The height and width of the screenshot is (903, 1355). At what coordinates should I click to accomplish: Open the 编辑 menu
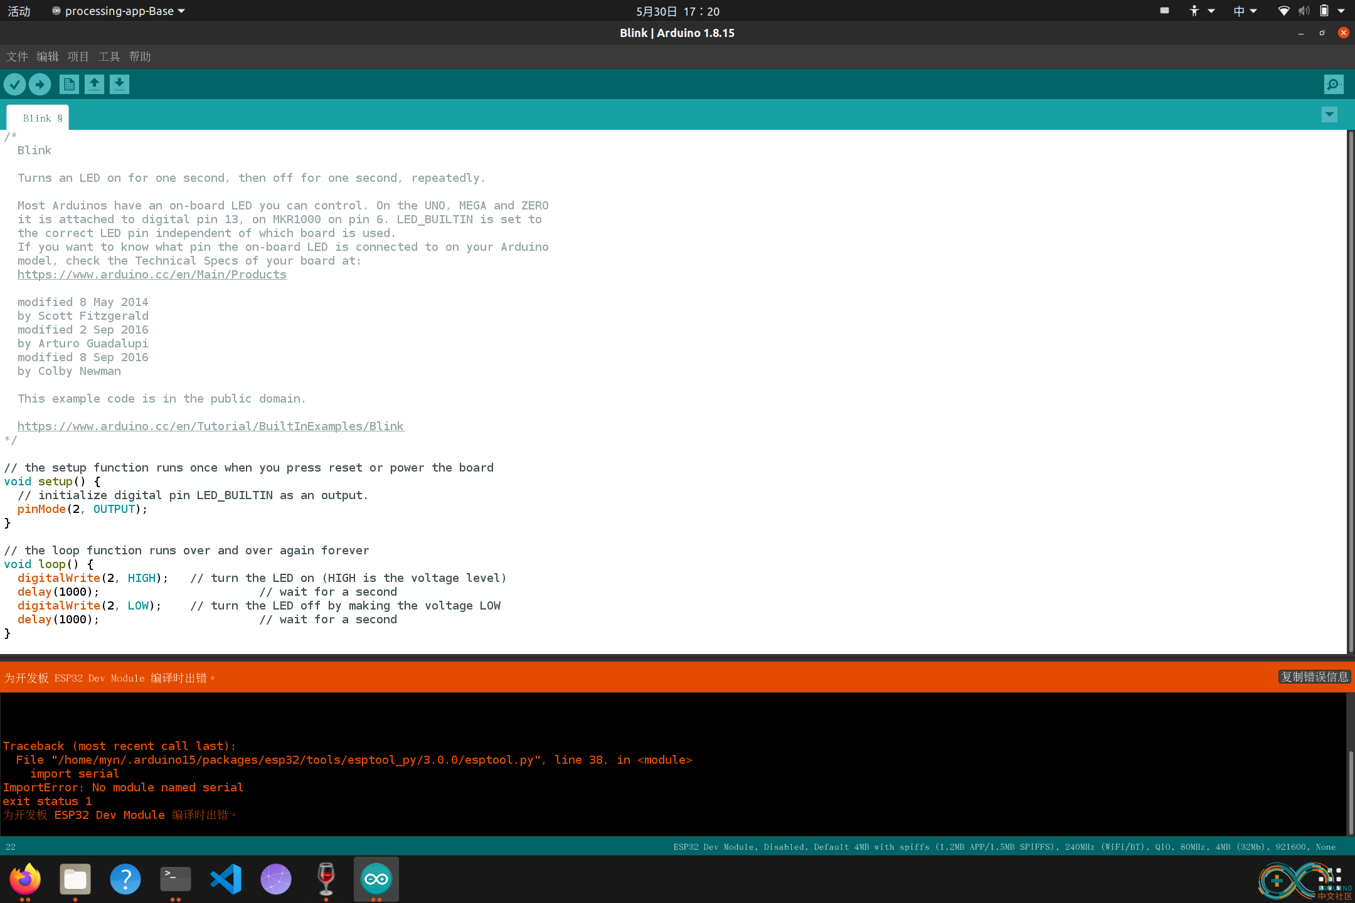click(x=48, y=56)
